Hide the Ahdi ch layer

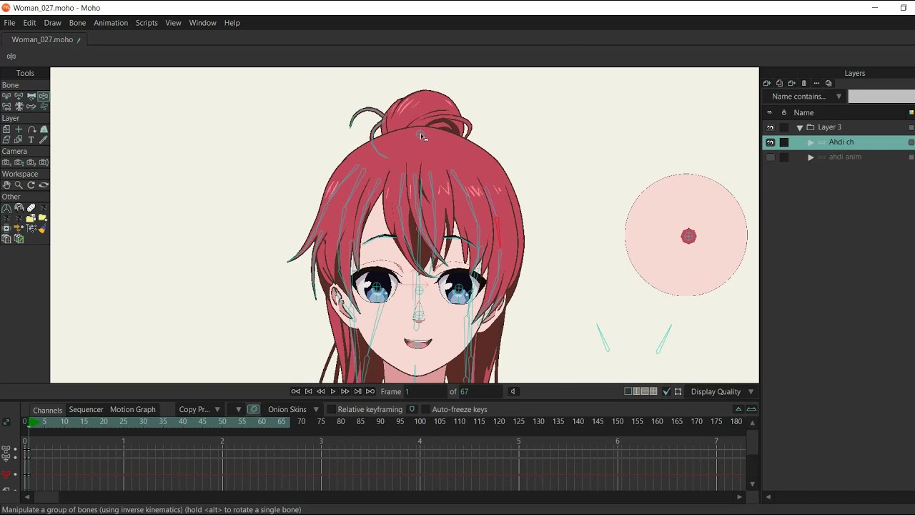coord(770,142)
